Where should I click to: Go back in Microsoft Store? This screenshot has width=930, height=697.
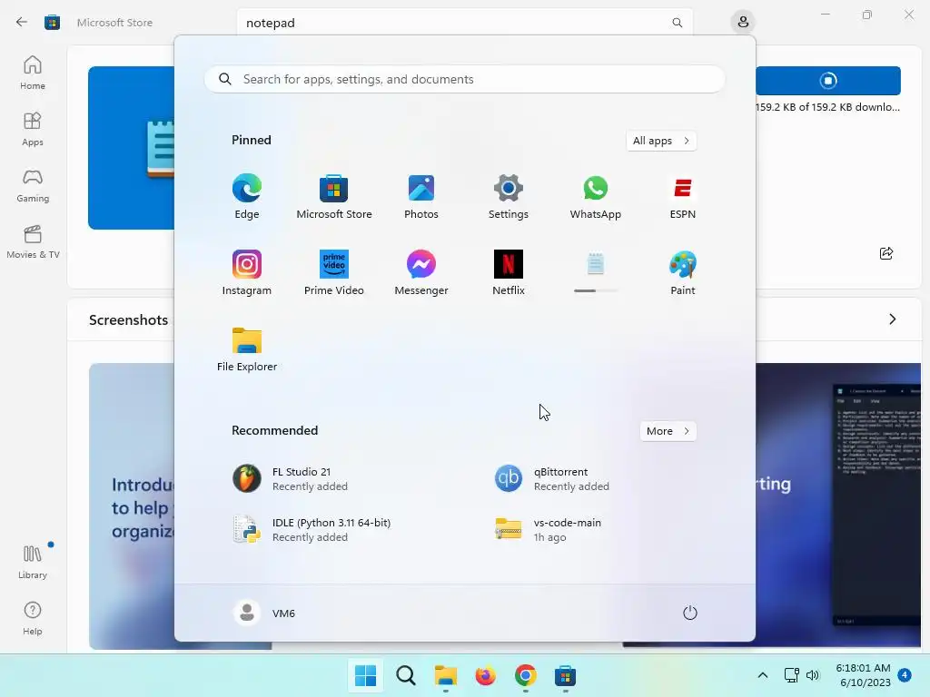pyautogui.click(x=22, y=22)
